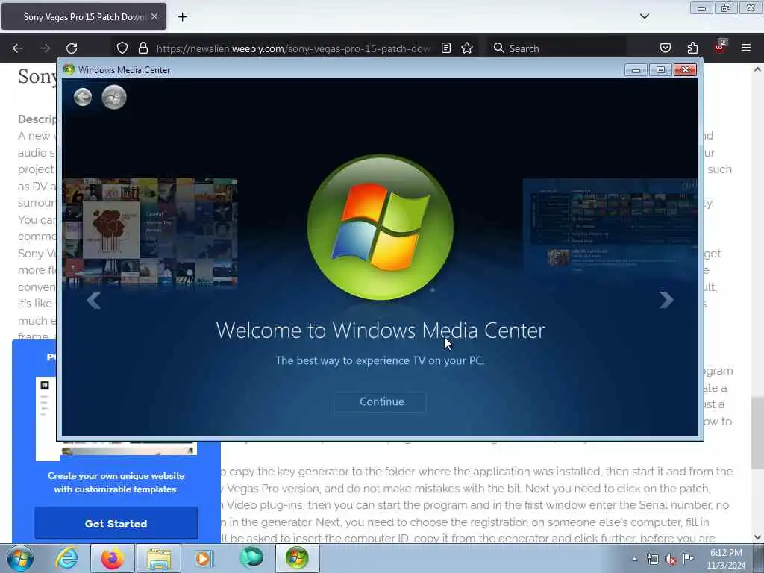Minimize the Firefox window
Image resolution: width=764 pixels, height=573 pixels.
click(x=701, y=8)
